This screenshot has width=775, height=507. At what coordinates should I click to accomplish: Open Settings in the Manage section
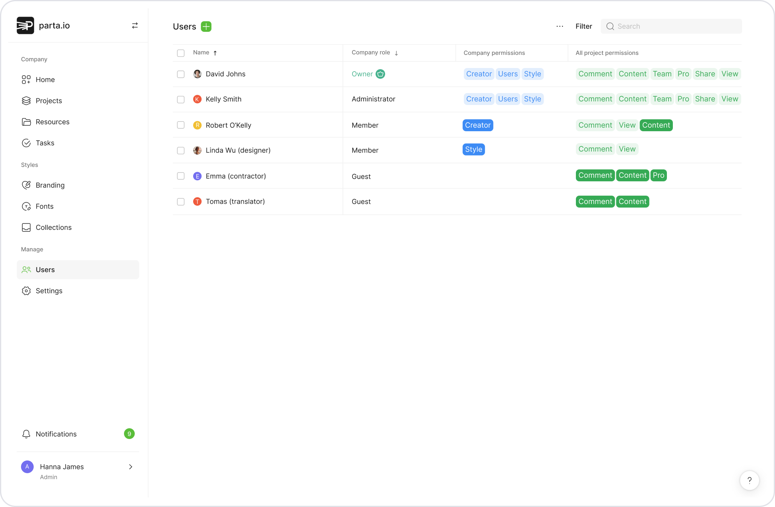[x=49, y=291]
